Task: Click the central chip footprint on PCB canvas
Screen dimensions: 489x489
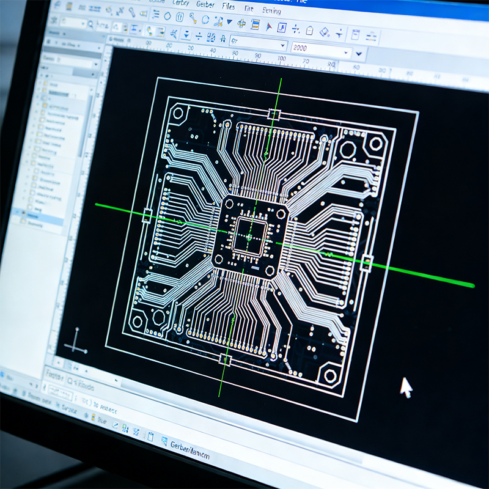Action: point(249,235)
